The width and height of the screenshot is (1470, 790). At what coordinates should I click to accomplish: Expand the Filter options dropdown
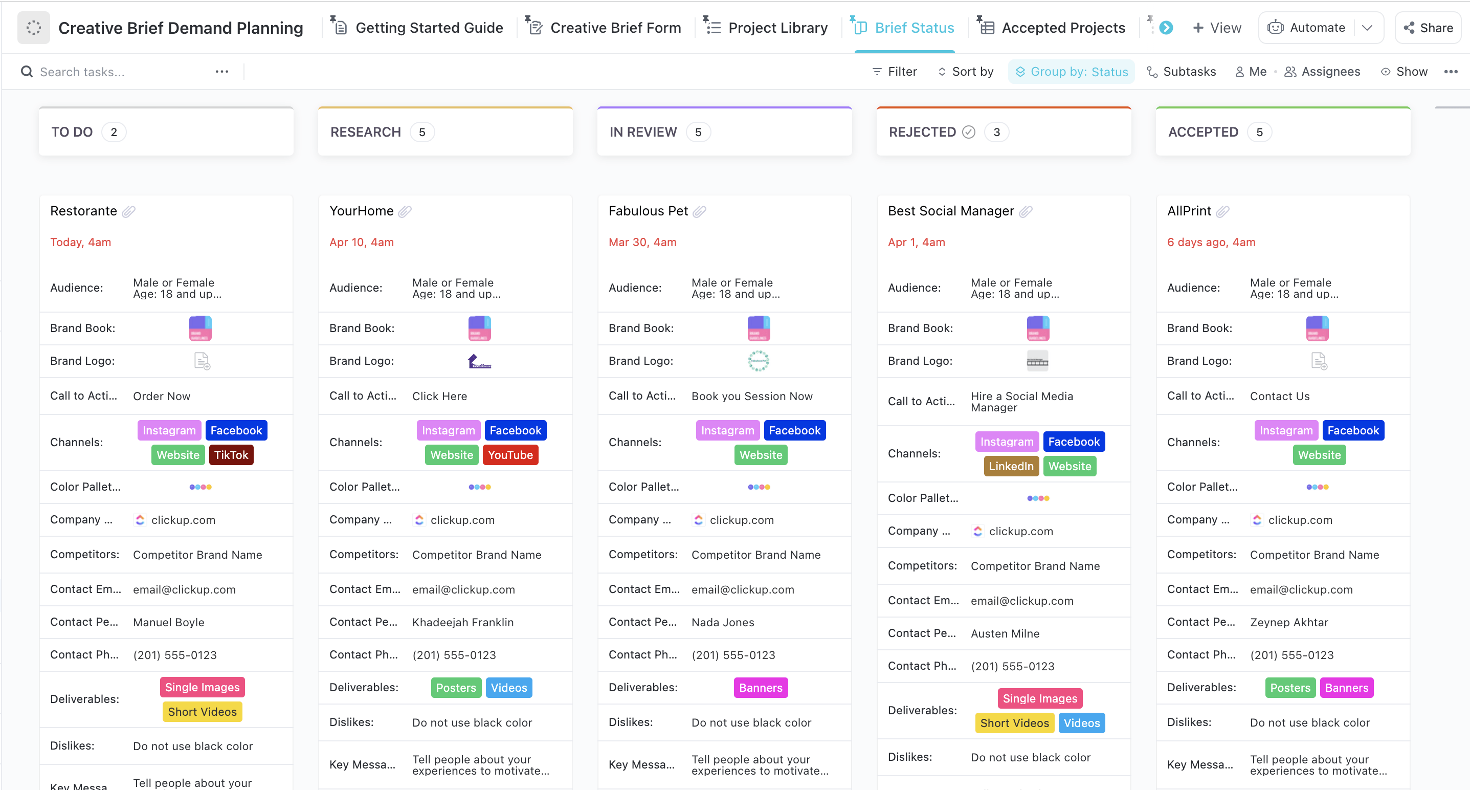[x=894, y=72]
